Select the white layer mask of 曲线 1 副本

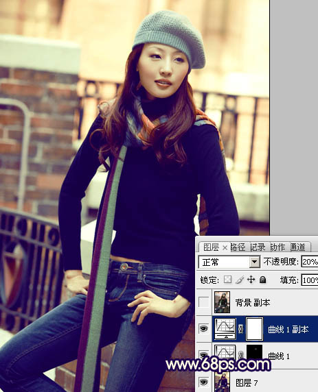[x=254, y=329]
